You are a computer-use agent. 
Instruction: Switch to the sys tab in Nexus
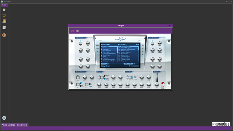(142, 55)
